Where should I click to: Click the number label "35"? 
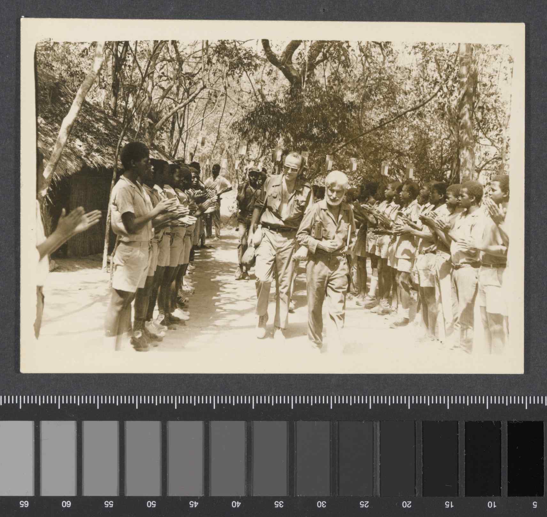(279, 505)
